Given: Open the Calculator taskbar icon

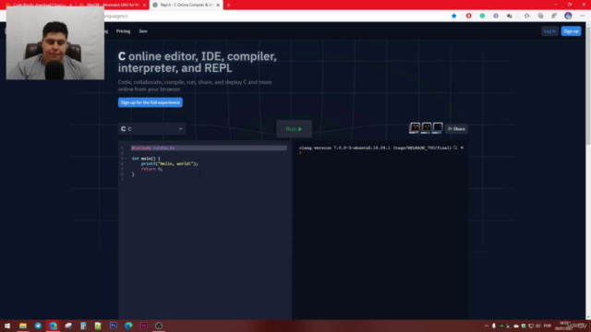Looking at the screenshot, I should [x=83, y=326].
